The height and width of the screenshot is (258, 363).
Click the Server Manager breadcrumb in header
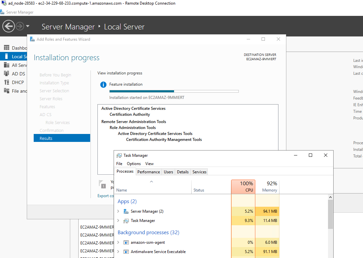click(68, 27)
